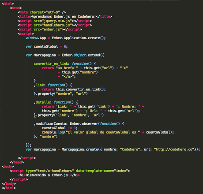Click the opening <html> tag line
Screen dimensions: 203x194
click(8, 4)
